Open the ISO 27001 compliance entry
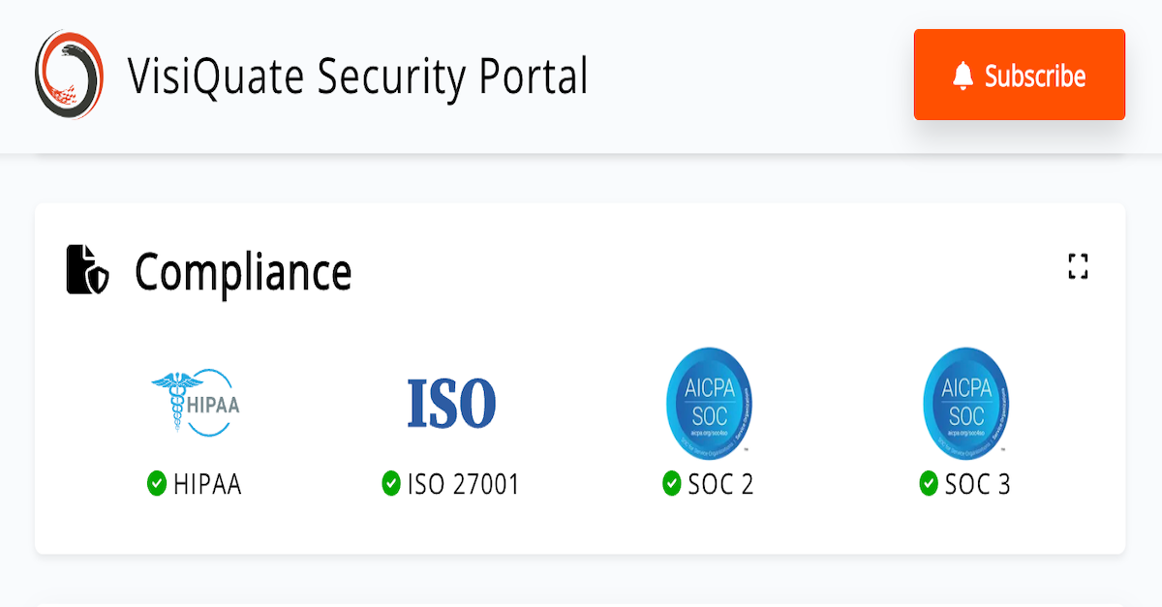1162x607 pixels. (x=463, y=482)
